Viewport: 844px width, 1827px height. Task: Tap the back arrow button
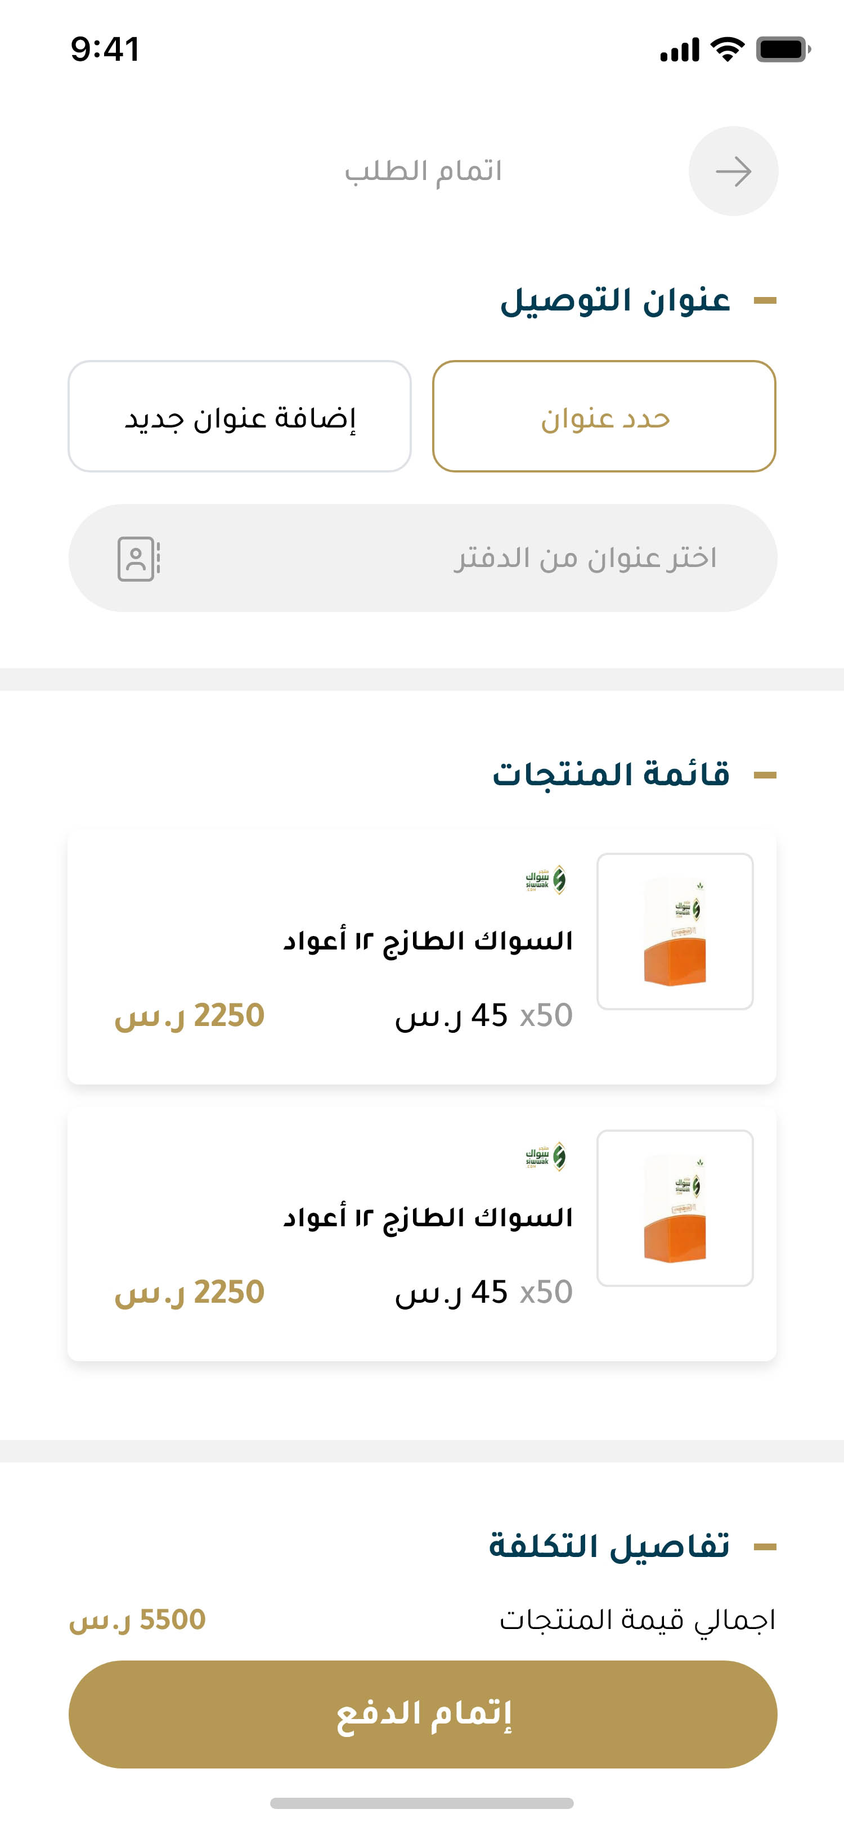click(733, 171)
